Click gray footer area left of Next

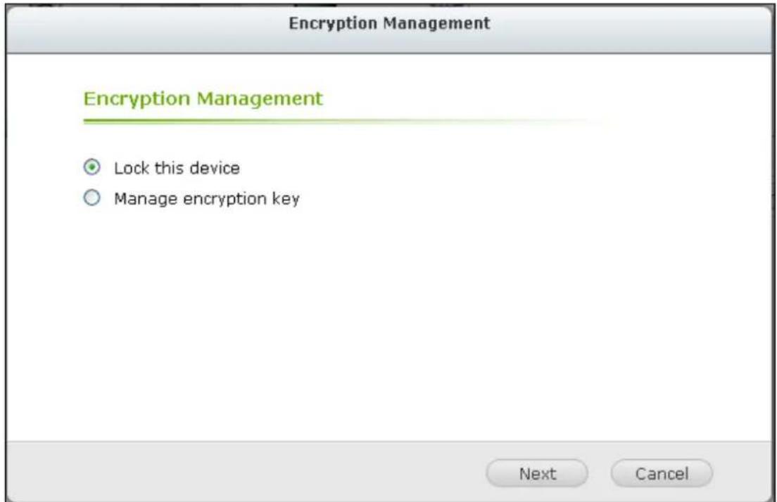point(246,472)
